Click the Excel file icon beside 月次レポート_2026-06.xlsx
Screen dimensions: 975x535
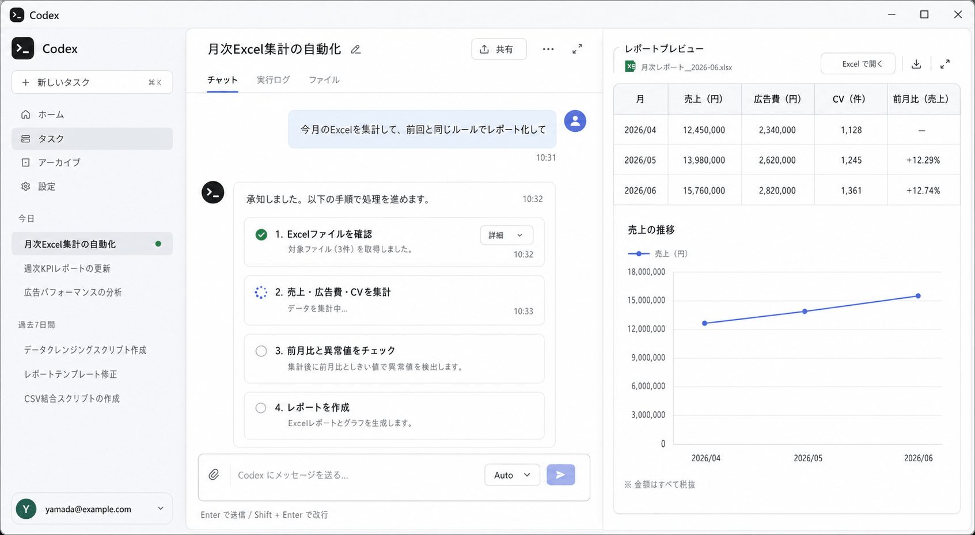point(631,67)
